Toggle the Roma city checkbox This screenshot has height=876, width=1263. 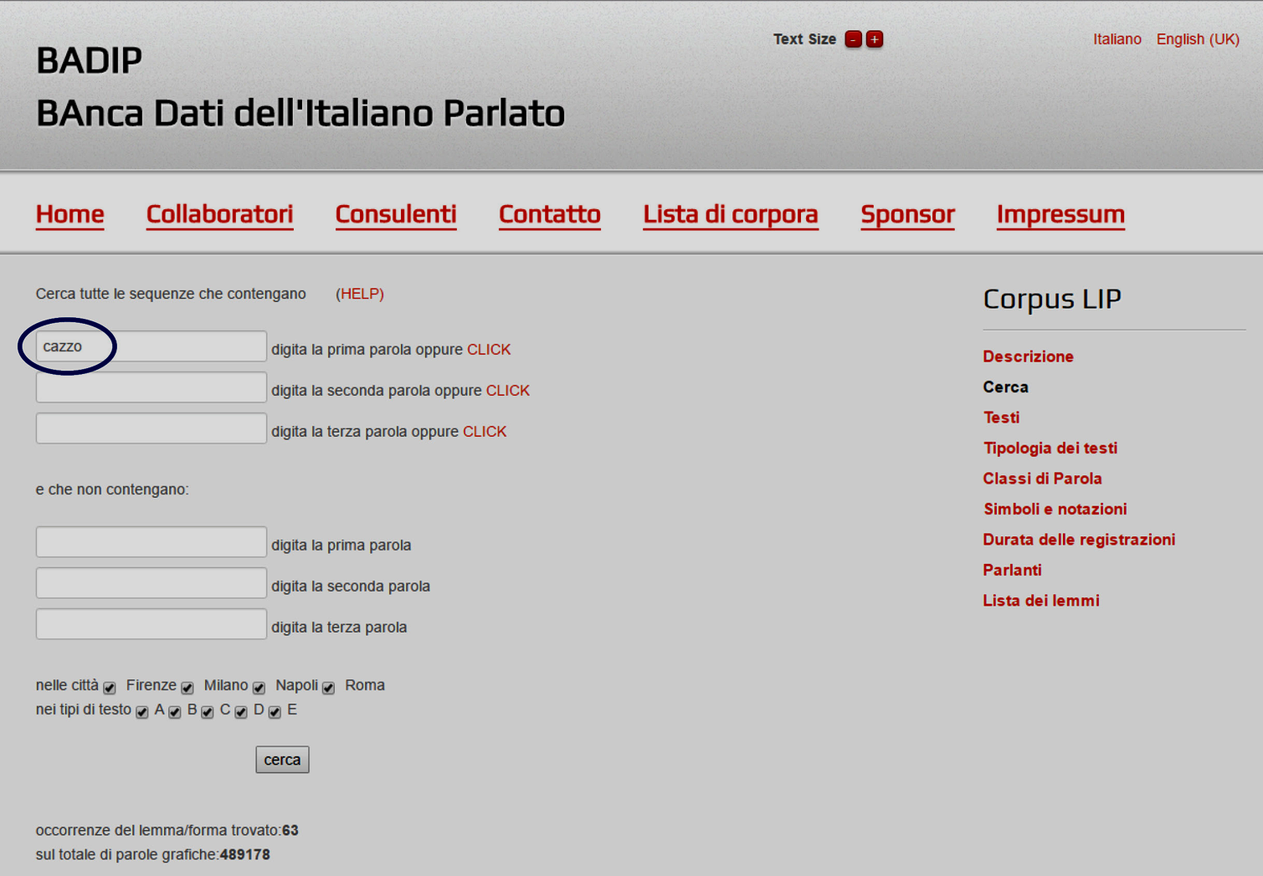328,688
